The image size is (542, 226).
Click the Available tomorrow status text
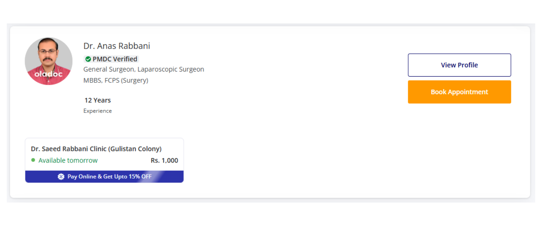[68, 160]
